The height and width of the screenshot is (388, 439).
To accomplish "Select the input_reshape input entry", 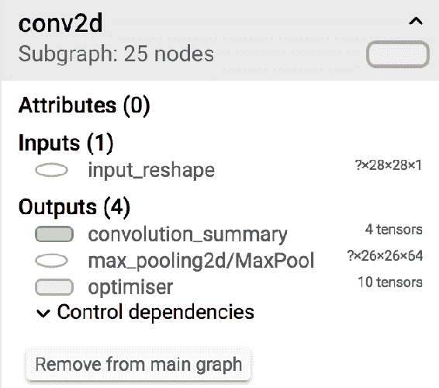I will point(151,170).
